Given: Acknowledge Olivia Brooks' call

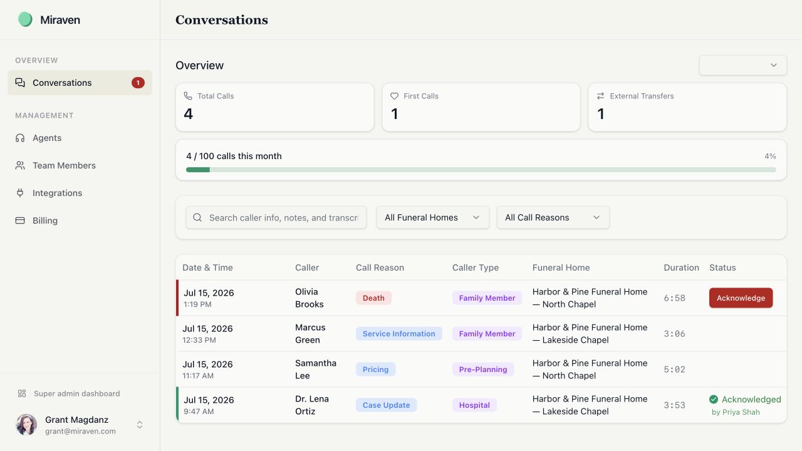Looking at the screenshot, I should pyautogui.click(x=741, y=298).
